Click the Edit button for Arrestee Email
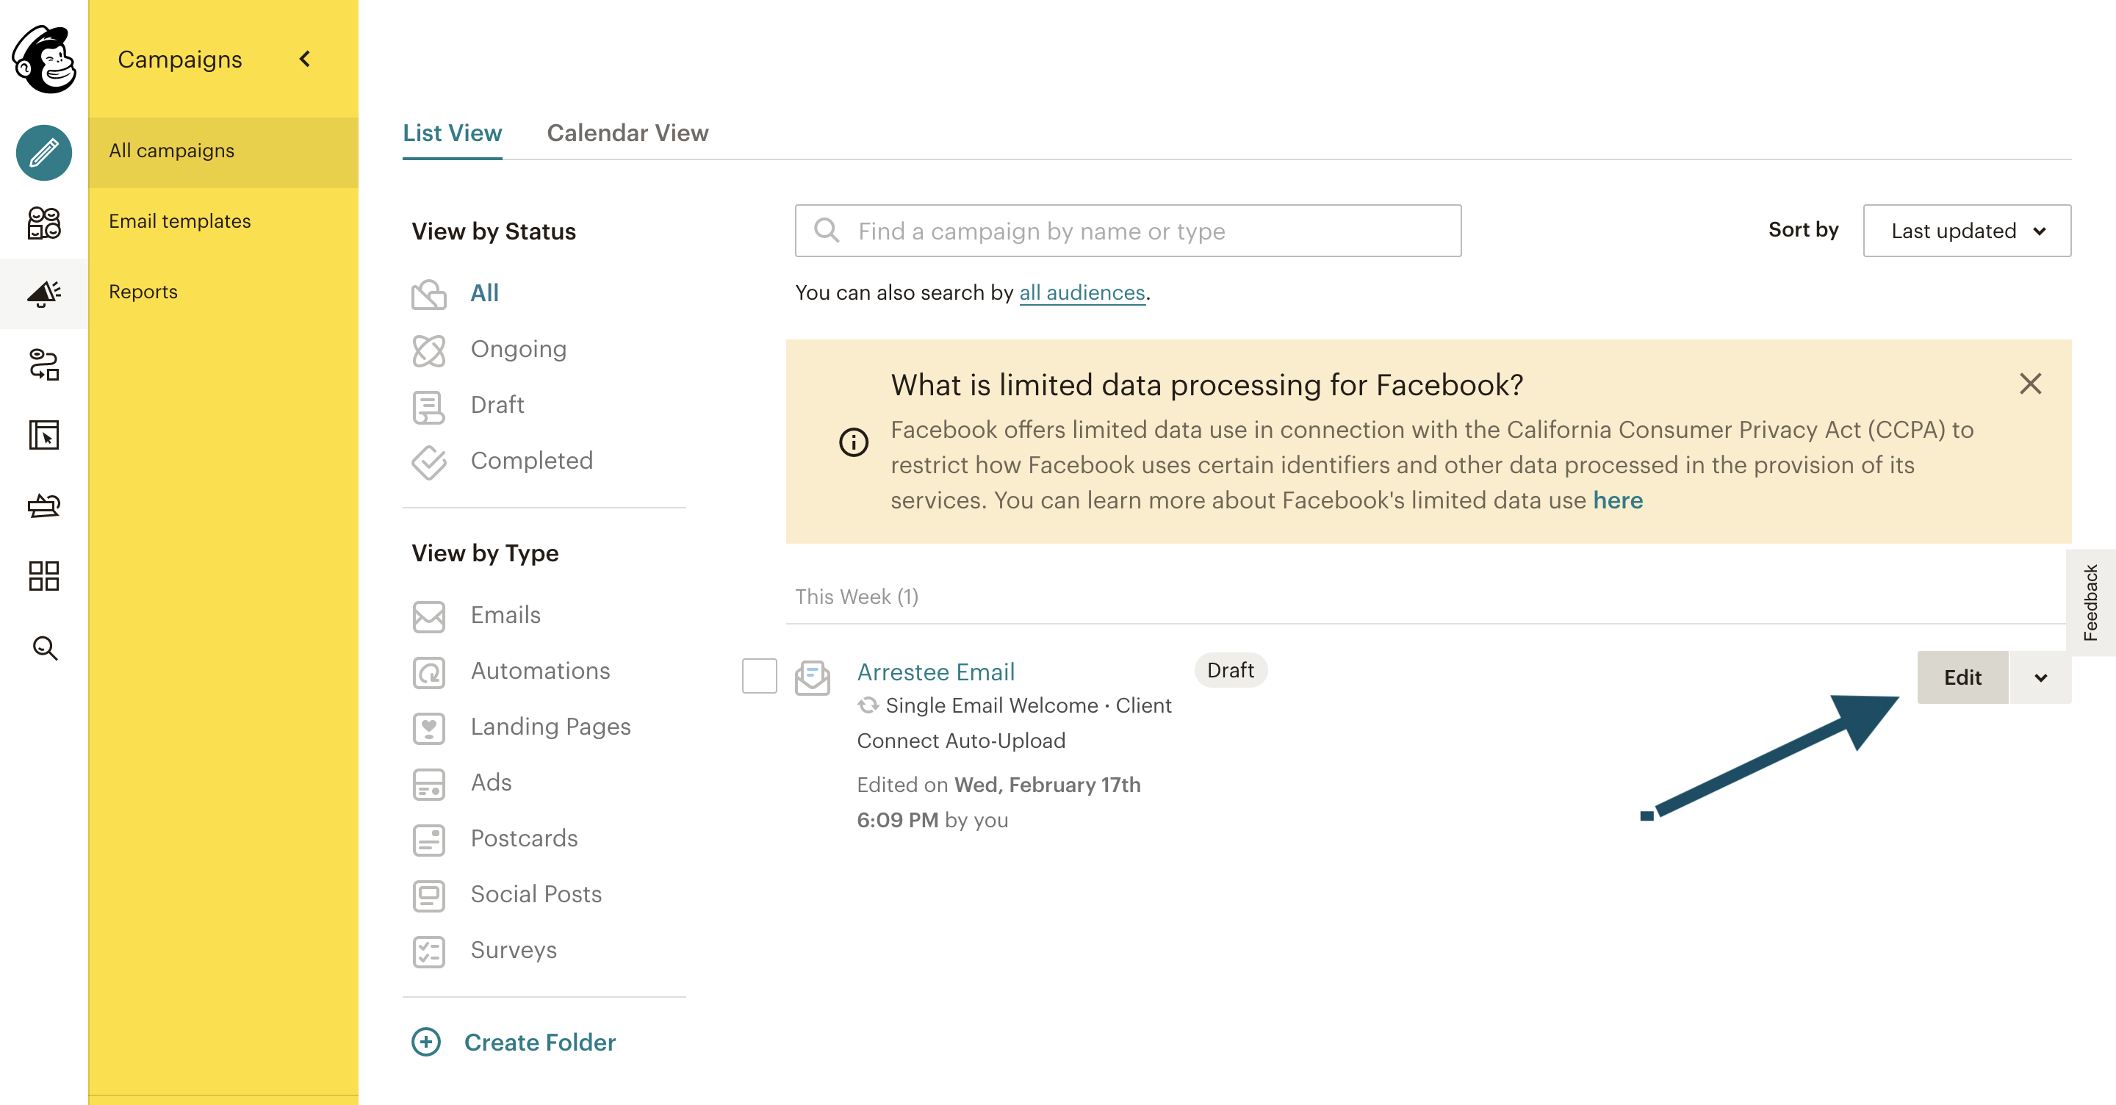Screen dimensions: 2116x1105 pos(1962,678)
